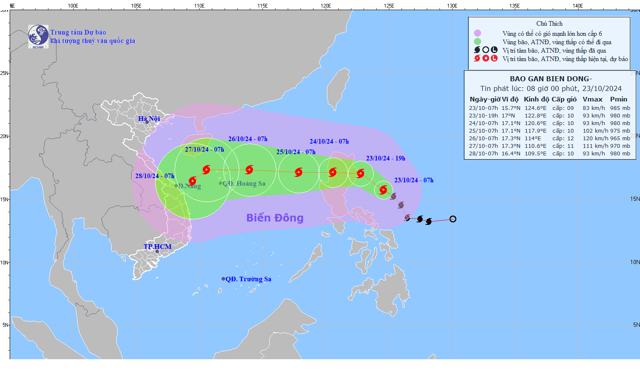
Task: Click the open black circle marker near 130E
Action: coord(453,219)
